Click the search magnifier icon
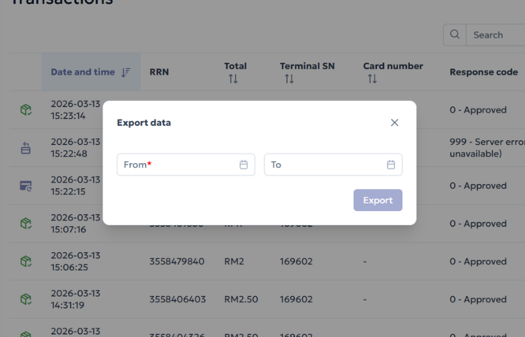The width and height of the screenshot is (525, 337). 455,34
